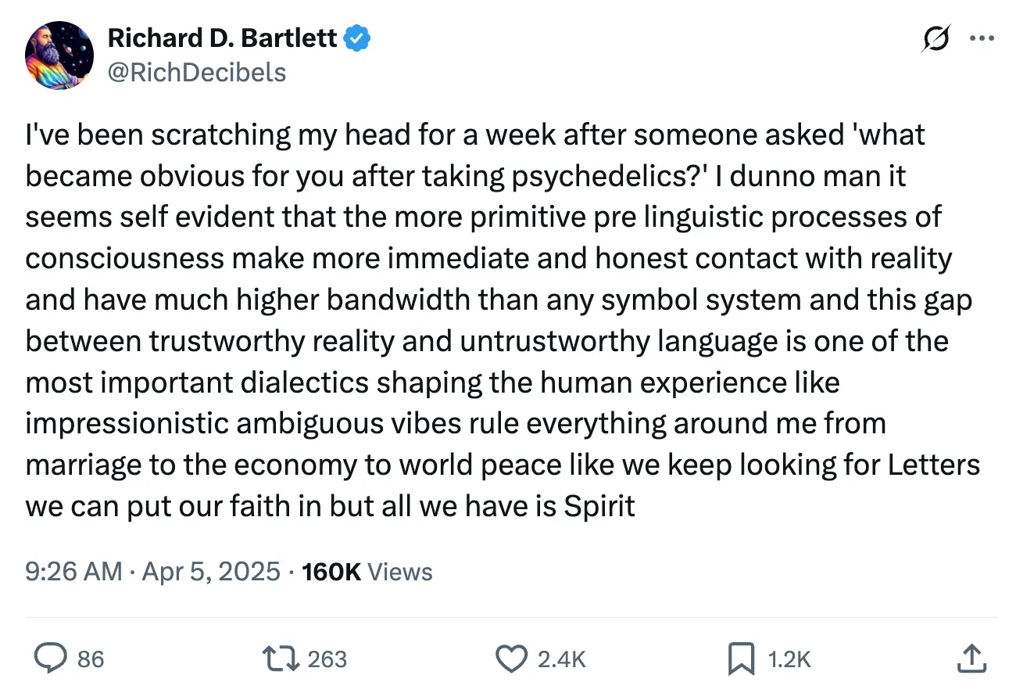The height and width of the screenshot is (693, 1016).
Task: Click the 1.2K bookmarks count
Action: point(789,659)
